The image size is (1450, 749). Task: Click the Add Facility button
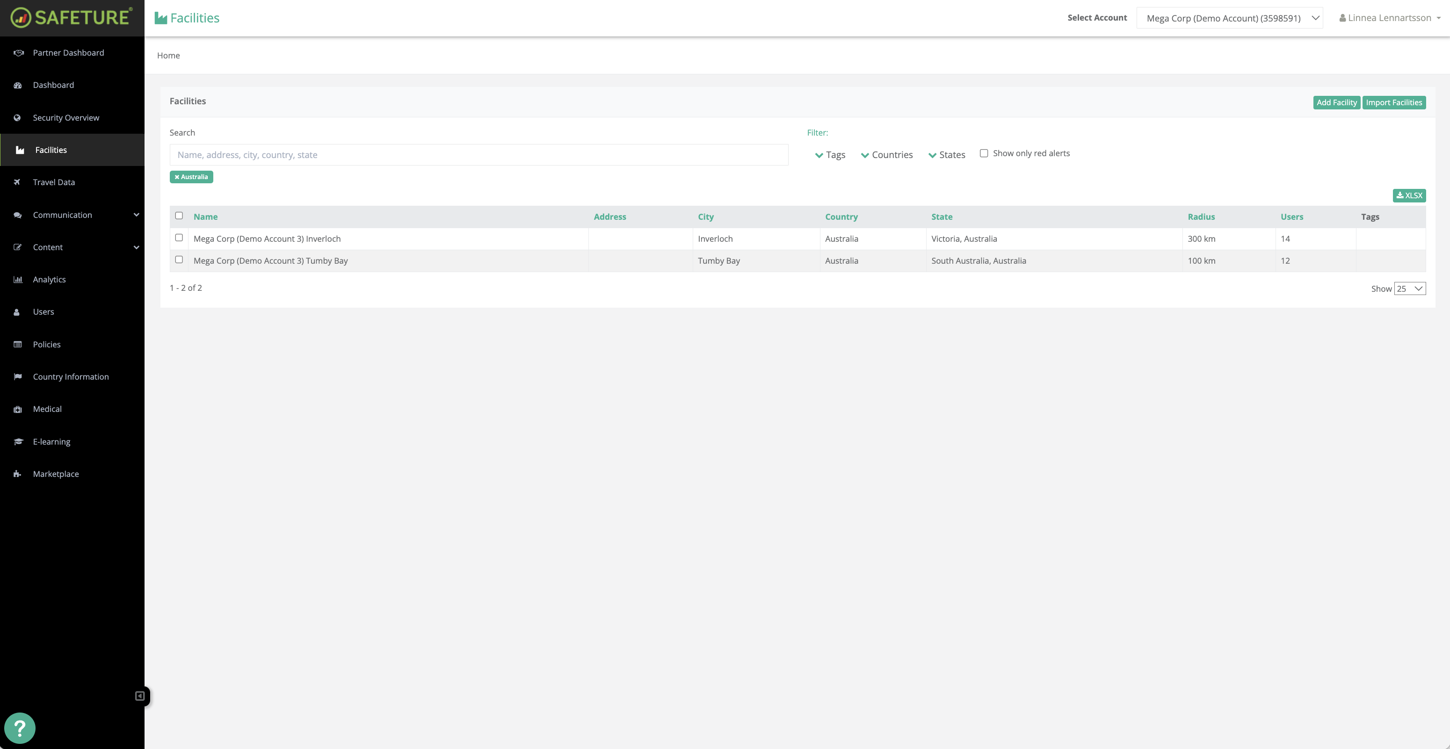click(x=1336, y=102)
